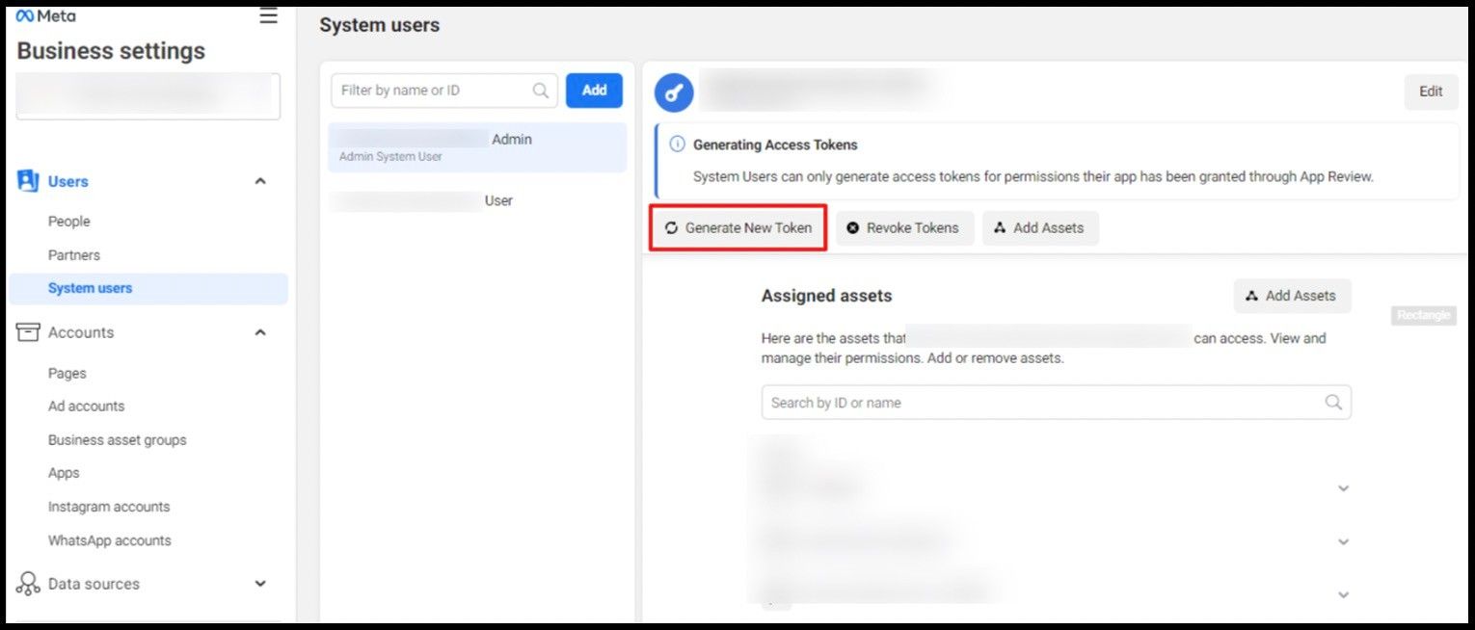Click the Data sources icon
Screen dimensions: 1475x630
(x=29, y=584)
